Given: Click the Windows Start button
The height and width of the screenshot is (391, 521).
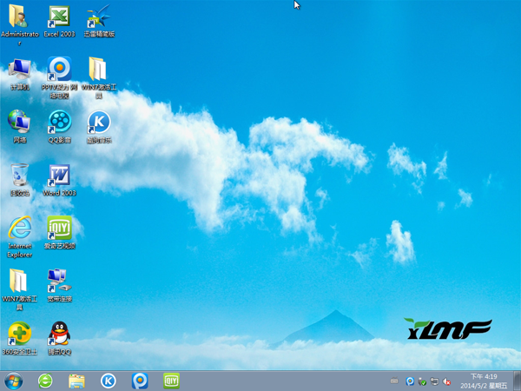Looking at the screenshot, I should [x=13, y=381].
